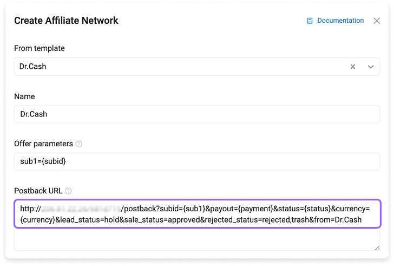Click the From template label

40,48
